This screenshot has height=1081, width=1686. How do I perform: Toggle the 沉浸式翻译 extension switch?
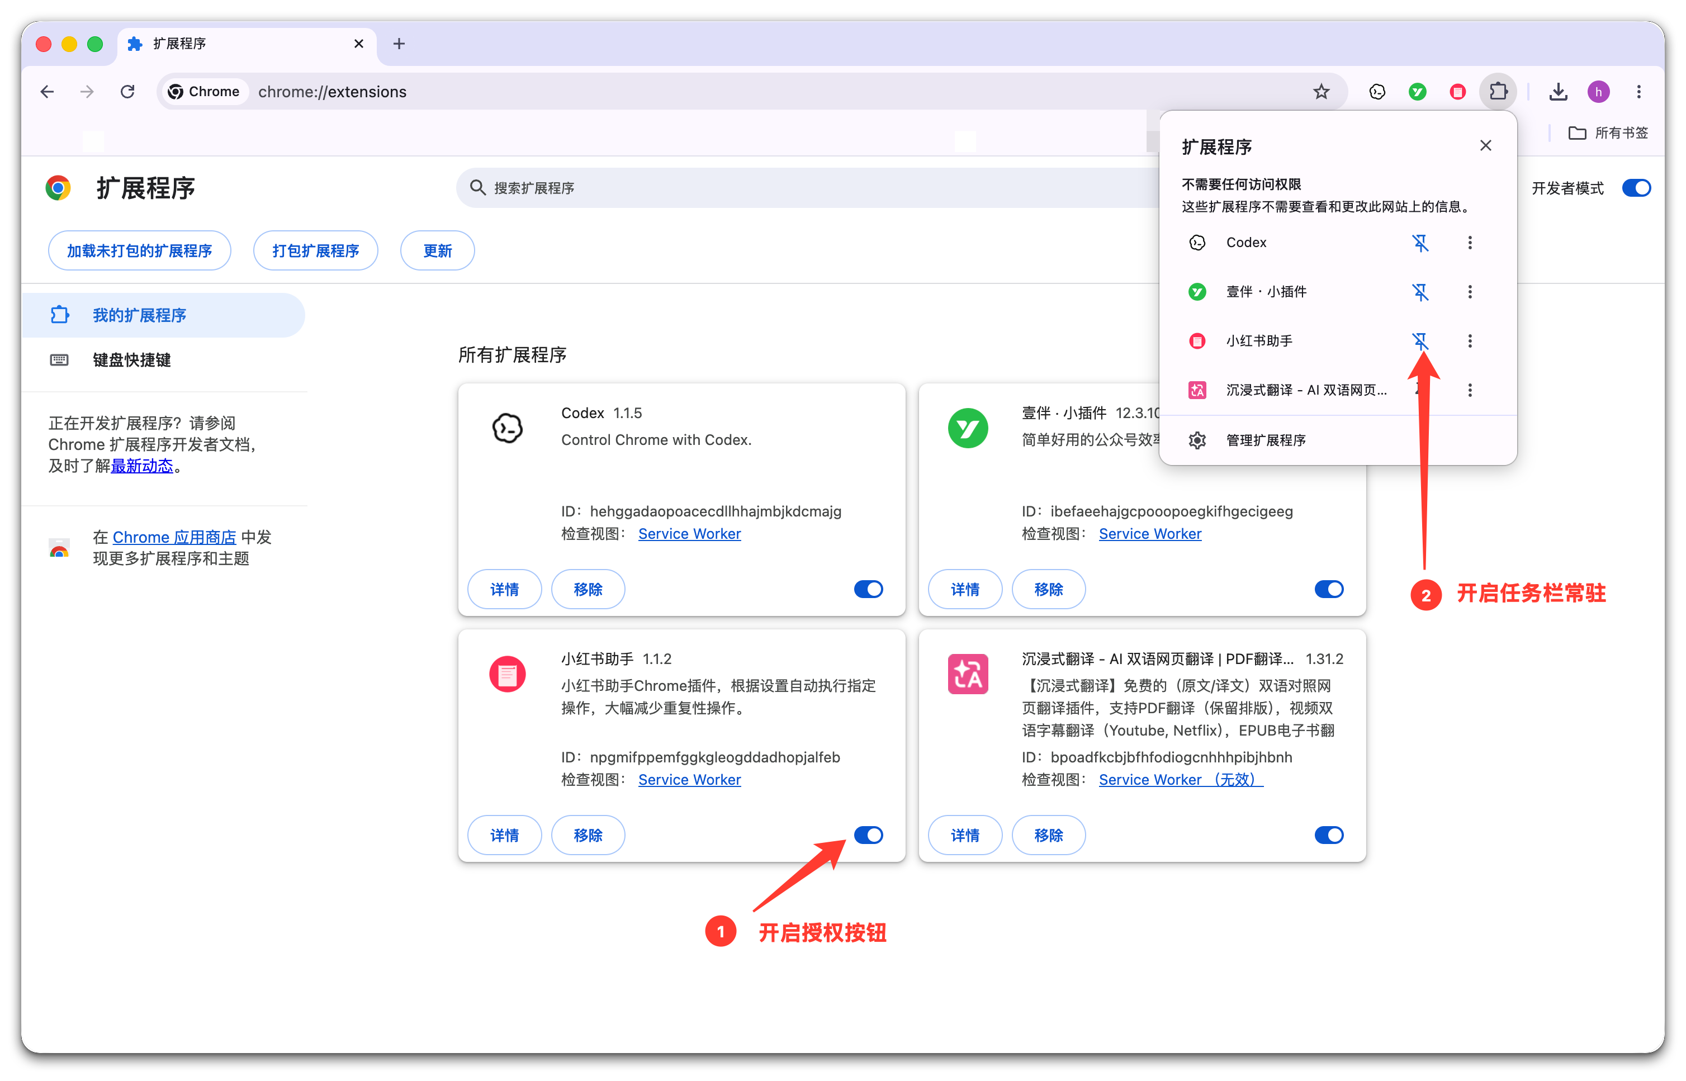click(x=1329, y=835)
